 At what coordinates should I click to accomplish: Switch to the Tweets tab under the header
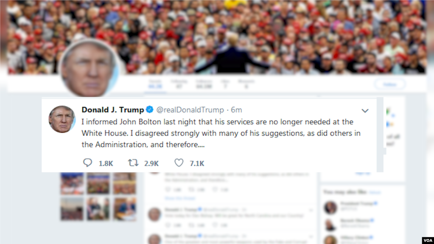click(x=155, y=84)
